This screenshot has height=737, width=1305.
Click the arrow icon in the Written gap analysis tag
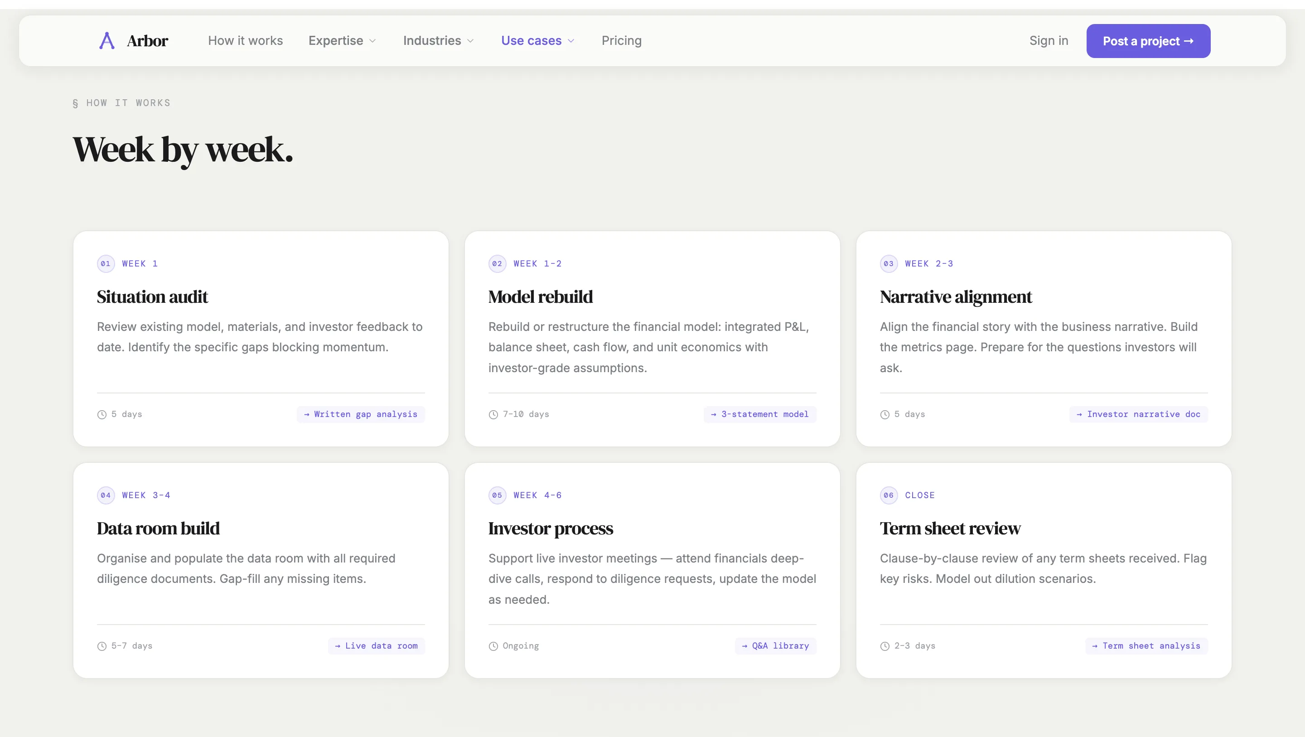(x=306, y=414)
